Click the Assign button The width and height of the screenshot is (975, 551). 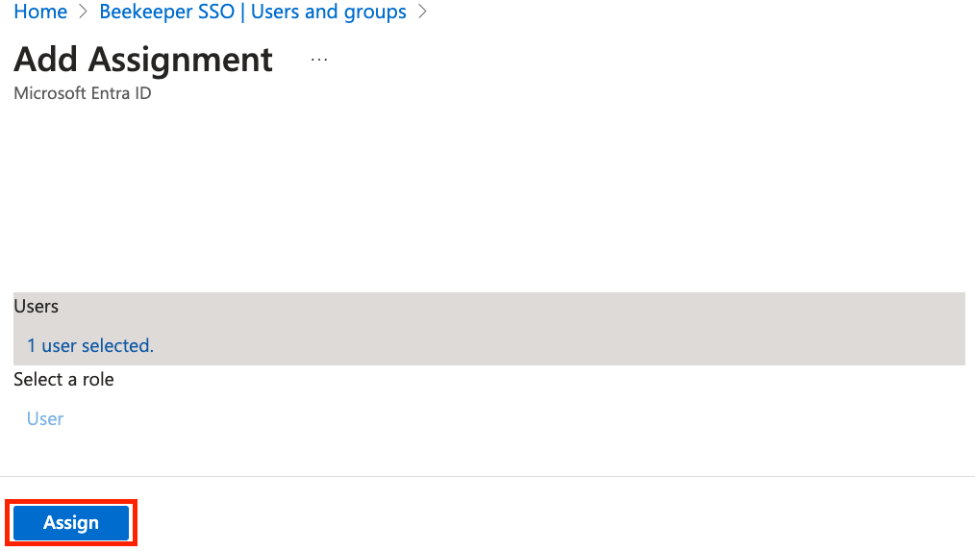(x=71, y=522)
